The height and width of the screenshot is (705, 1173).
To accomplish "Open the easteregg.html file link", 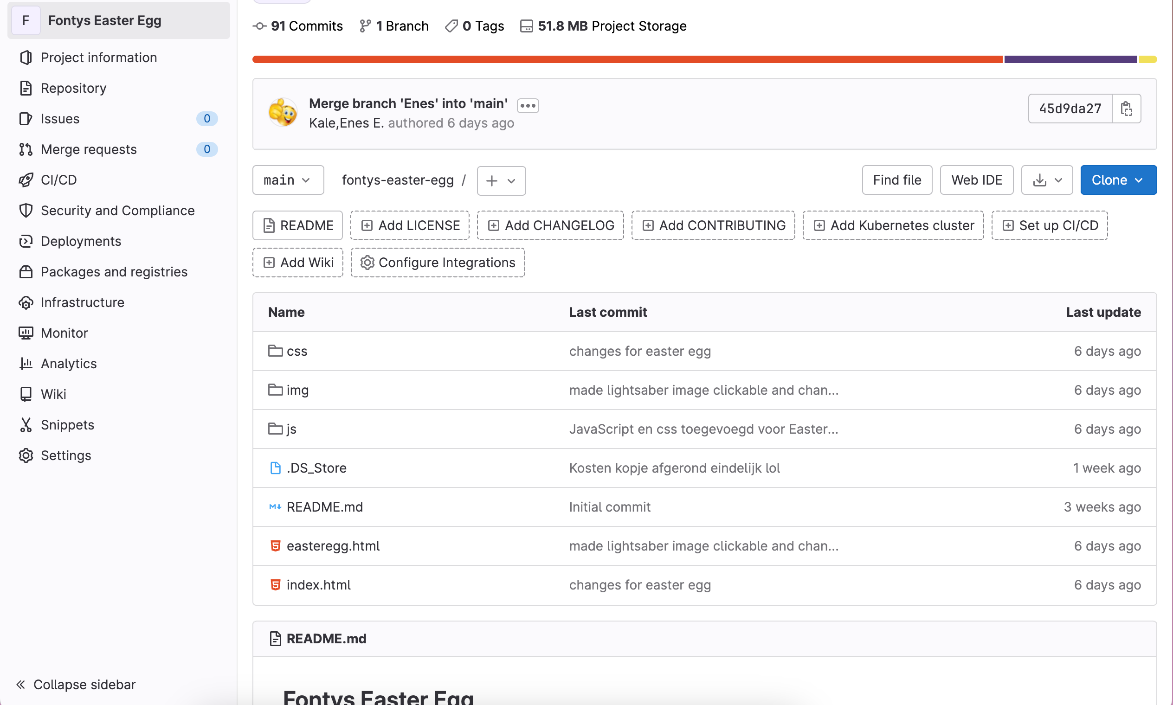I will coord(333,546).
